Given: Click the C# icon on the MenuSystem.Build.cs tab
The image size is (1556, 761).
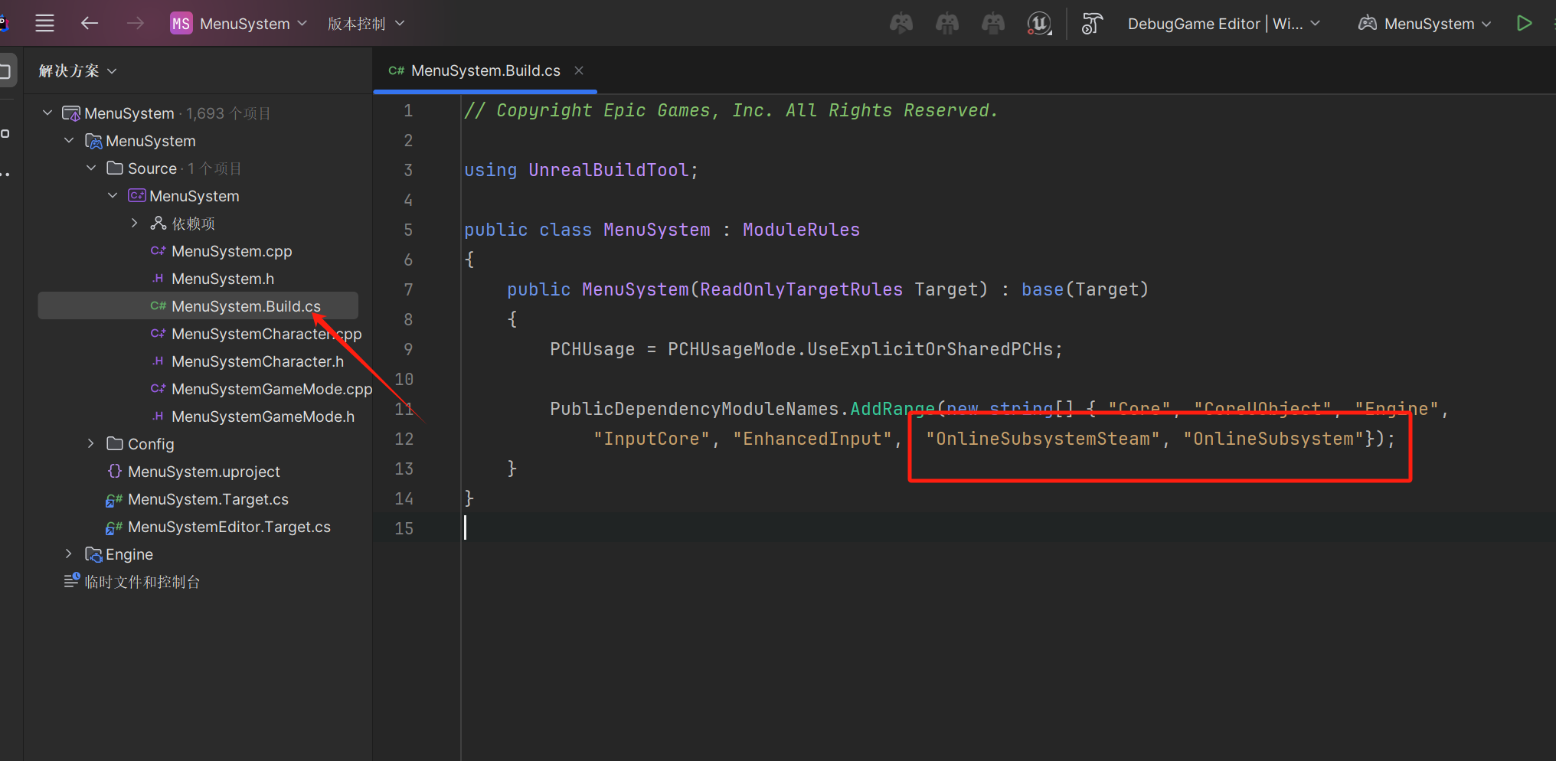Looking at the screenshot, I should 396,70.
